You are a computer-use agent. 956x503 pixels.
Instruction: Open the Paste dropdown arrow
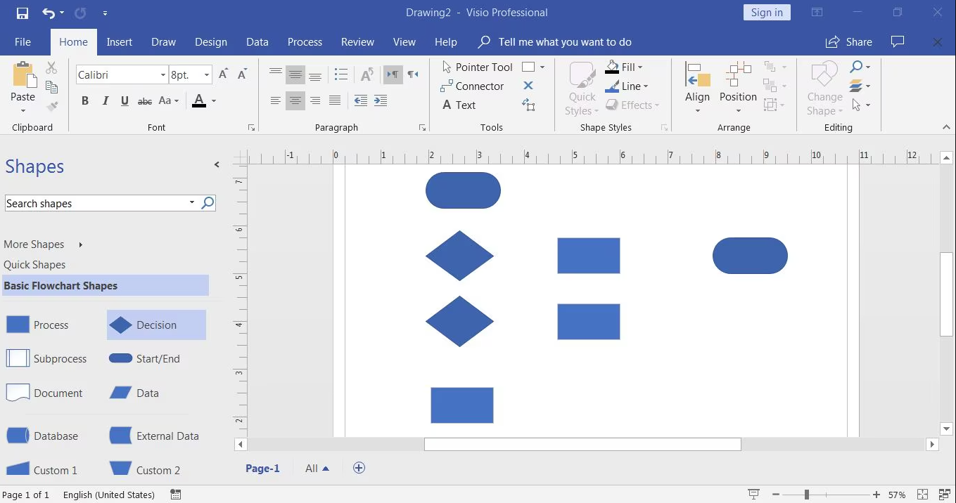point(23,110)
